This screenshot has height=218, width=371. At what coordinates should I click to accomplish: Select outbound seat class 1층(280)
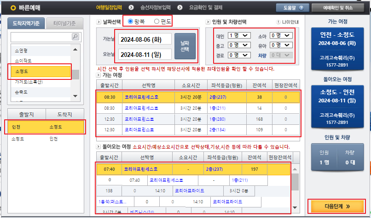(x=217, y=119)
